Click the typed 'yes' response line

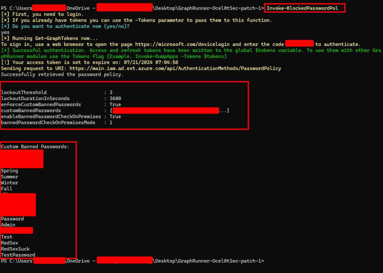pyautogui.click(x=5, y=32)
